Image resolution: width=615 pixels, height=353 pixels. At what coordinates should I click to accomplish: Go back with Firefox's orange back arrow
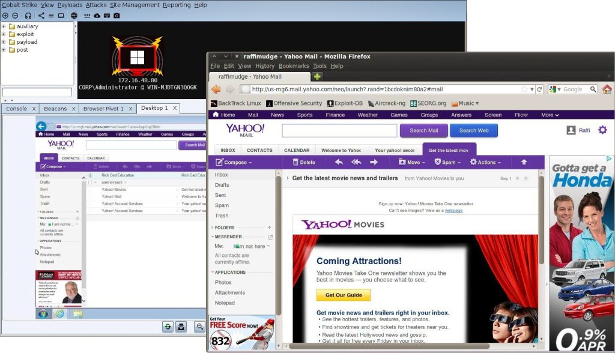216,89
